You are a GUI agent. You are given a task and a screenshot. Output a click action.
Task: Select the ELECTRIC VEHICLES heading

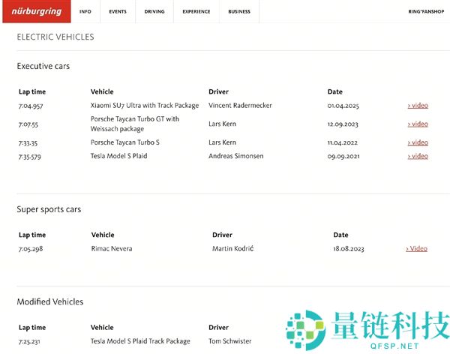55,37
